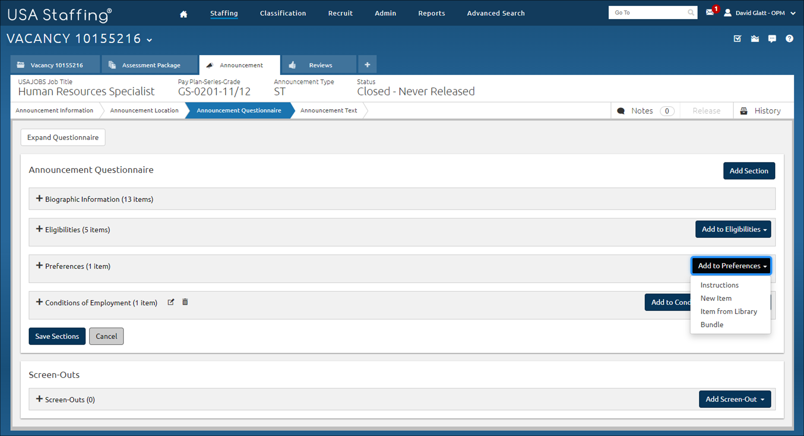Open the Help question mark icon

[789, 39]
